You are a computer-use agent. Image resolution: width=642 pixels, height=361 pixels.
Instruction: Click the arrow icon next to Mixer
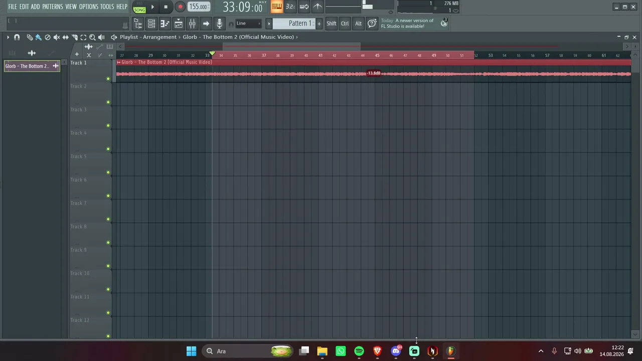(x=206, y=24)
